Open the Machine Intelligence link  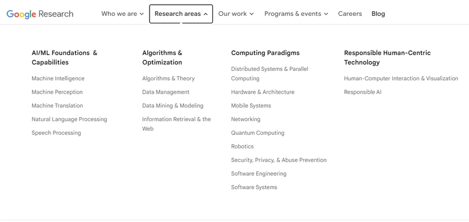point(58,78)
